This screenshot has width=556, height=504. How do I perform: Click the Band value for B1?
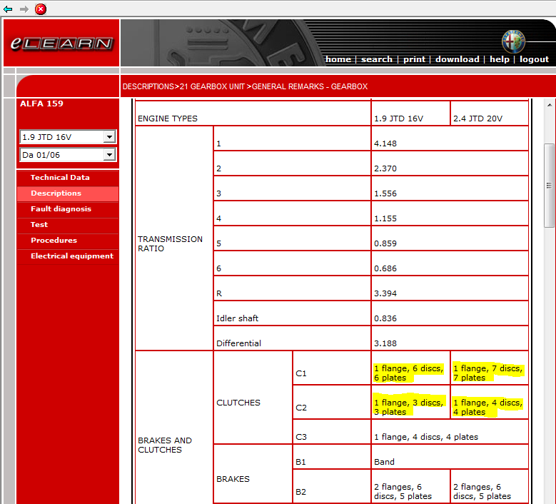point(384,462)
